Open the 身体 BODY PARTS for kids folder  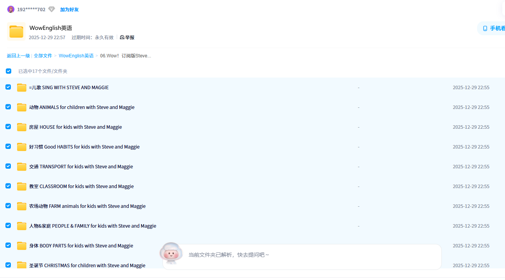[81, 246]
